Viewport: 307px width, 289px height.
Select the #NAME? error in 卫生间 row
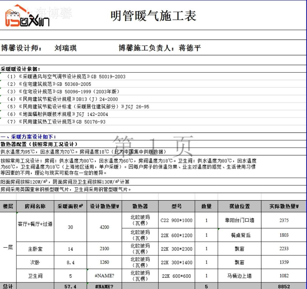pyautogui.click(x=104, y=276)
